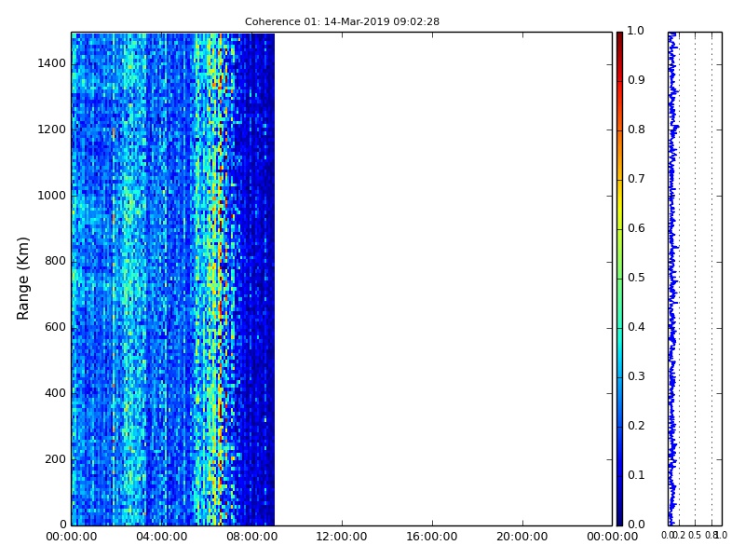
Task: Click the coherence heatmap data region
Action: [x=173, y=279]
